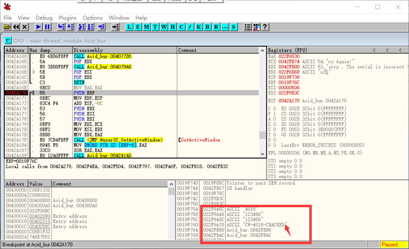Click Value column header in dump pane

coord(40,184)
